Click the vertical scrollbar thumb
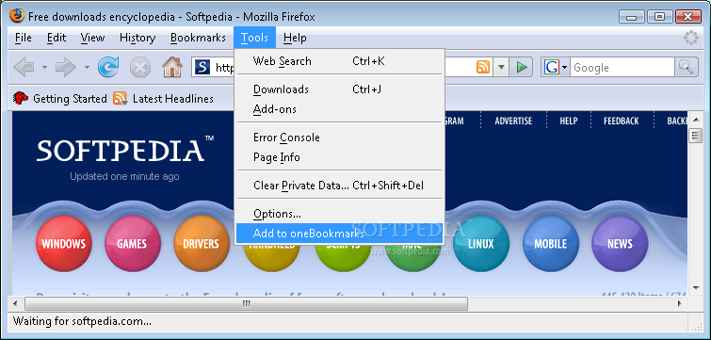The height and width of the screenshot is (340, 711). coord(695,136)
